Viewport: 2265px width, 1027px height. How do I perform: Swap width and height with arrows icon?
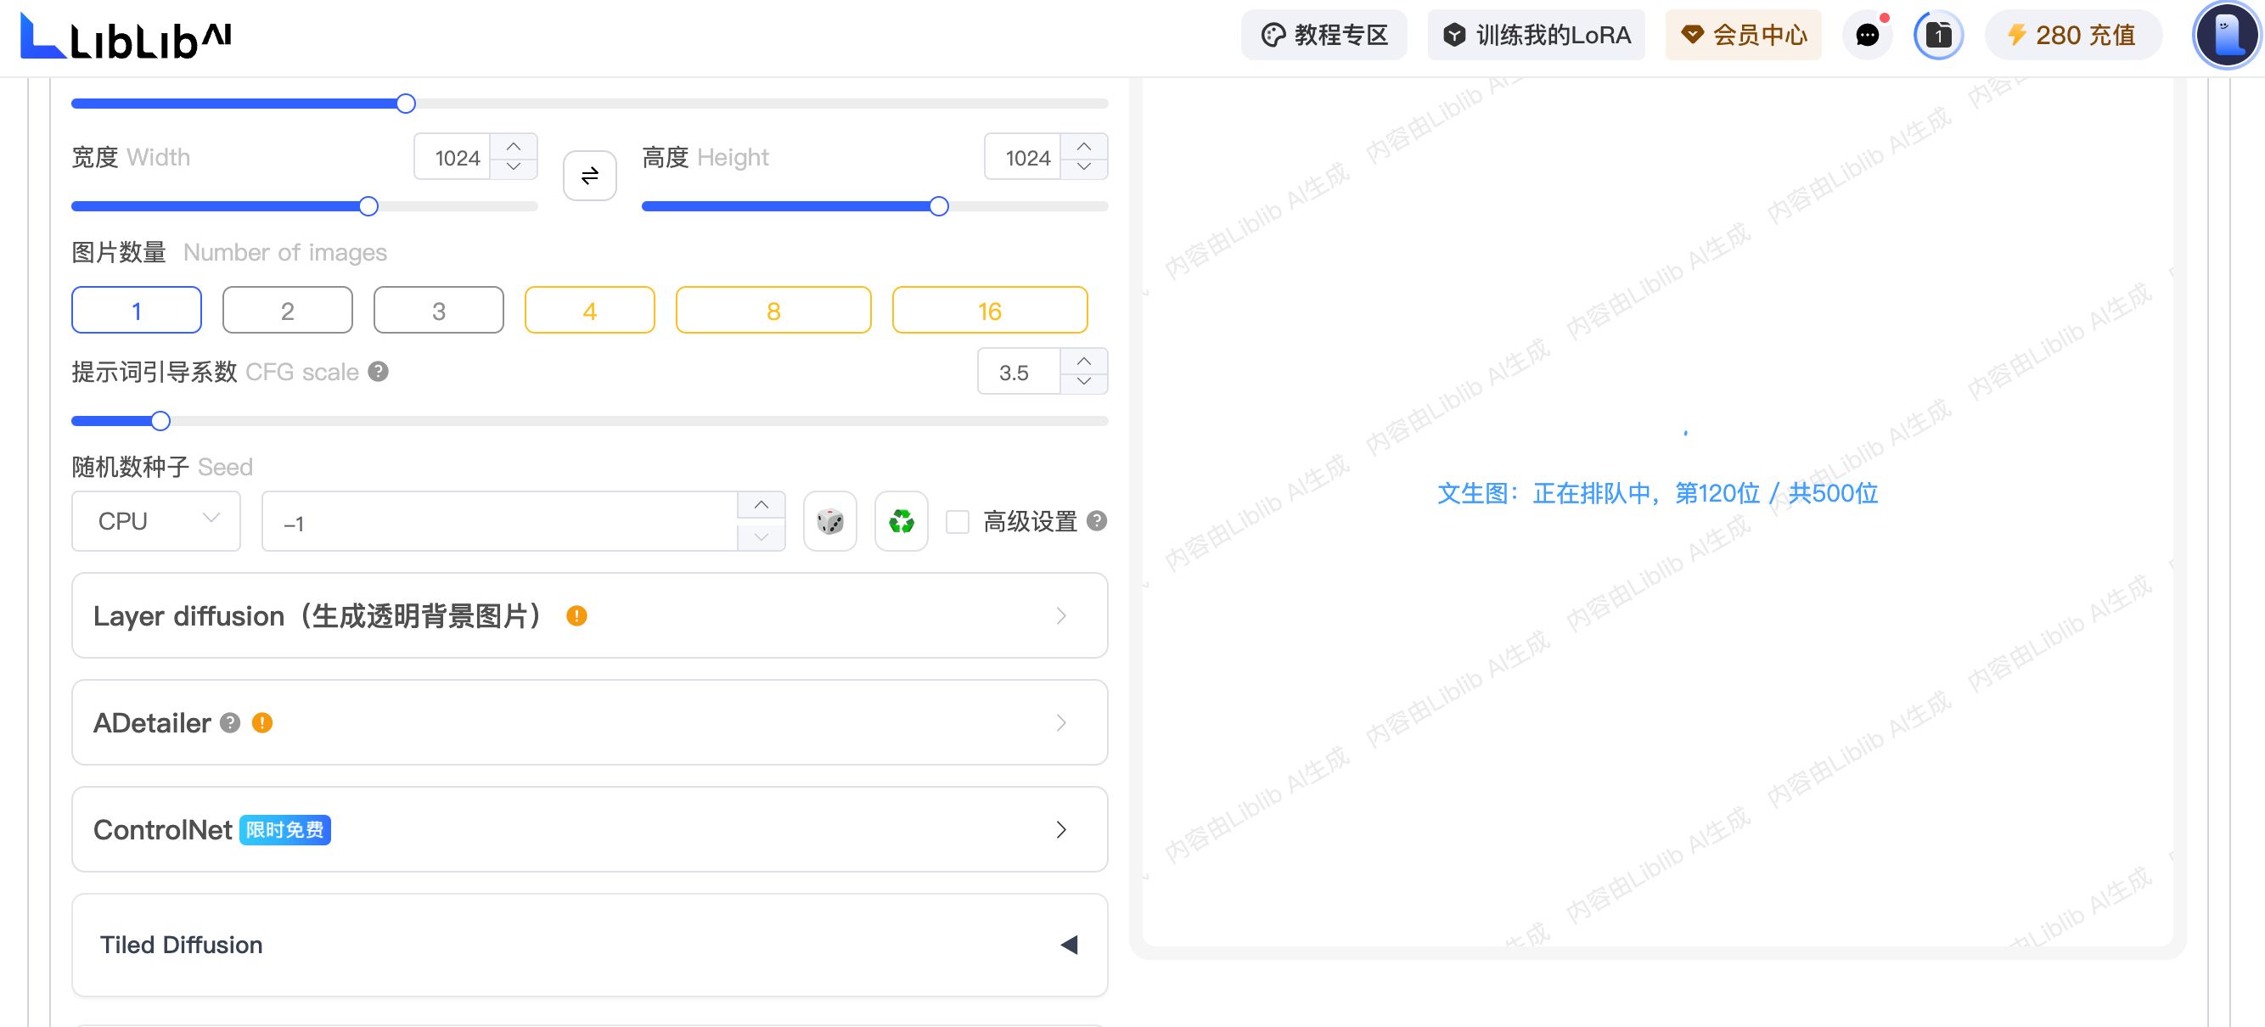pyautogui.click(x=589, y=175)
